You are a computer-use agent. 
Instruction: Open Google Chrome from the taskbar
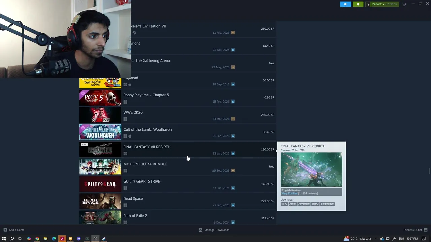click(37, 239)
